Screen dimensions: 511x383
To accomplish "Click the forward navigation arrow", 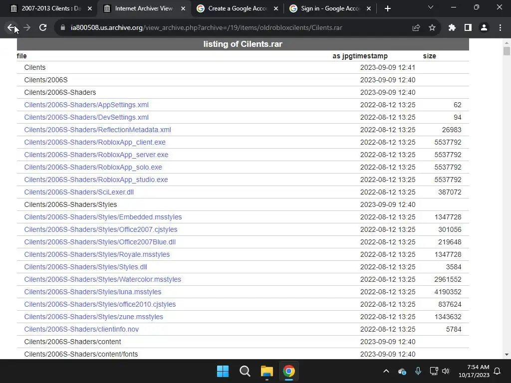I will click(27, 28).
